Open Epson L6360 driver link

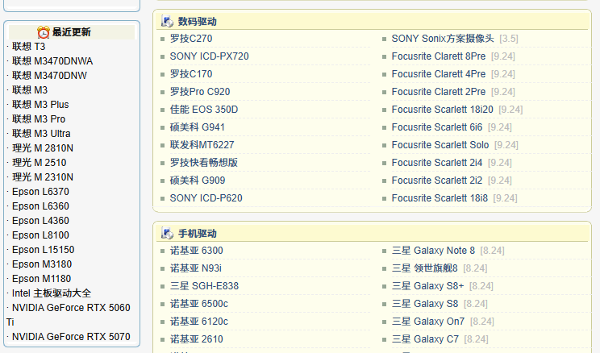[40, 206]
